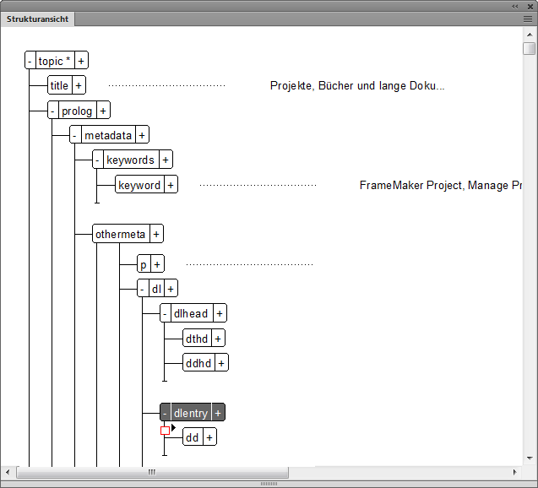Collapse the dlhead element
This screenshot has width=538, height=488.
pos(165,313)
